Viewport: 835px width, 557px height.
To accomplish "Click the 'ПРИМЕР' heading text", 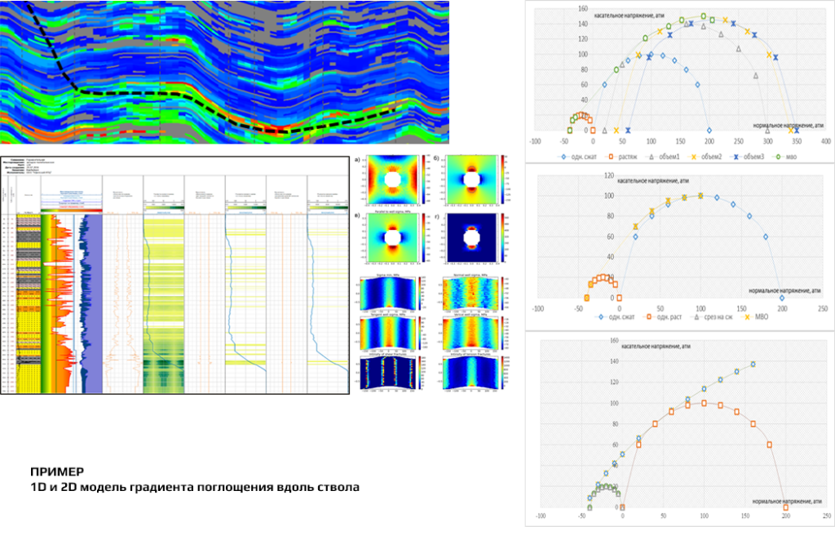I will [x=51, y=472].
